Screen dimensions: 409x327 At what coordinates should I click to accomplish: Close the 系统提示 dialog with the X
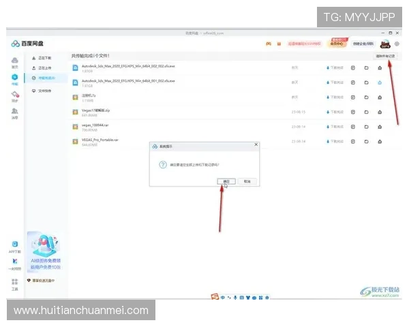256,144
